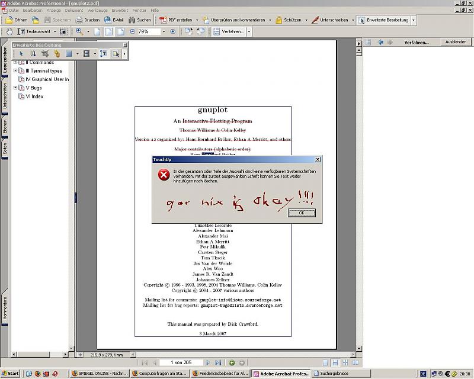Switch to Fit Width view
The width and height of the screenshot is (474, 379).
click(x=120, y=31)
